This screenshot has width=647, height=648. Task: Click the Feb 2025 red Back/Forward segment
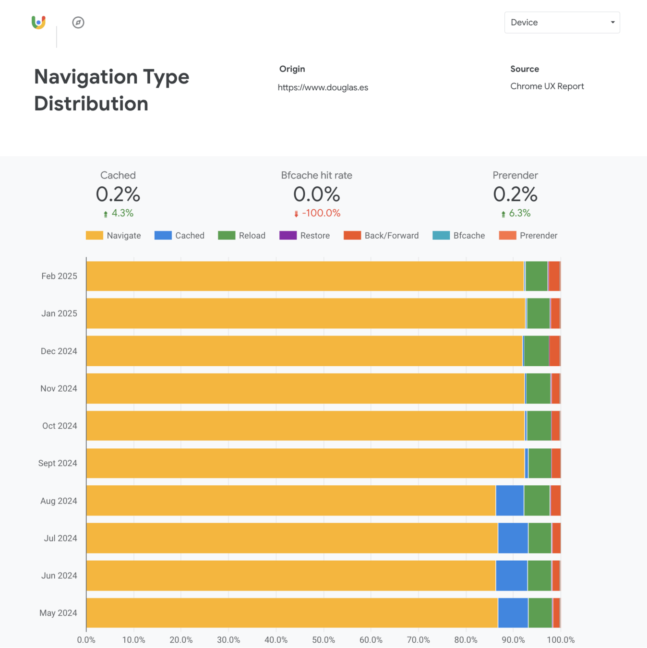554,276
